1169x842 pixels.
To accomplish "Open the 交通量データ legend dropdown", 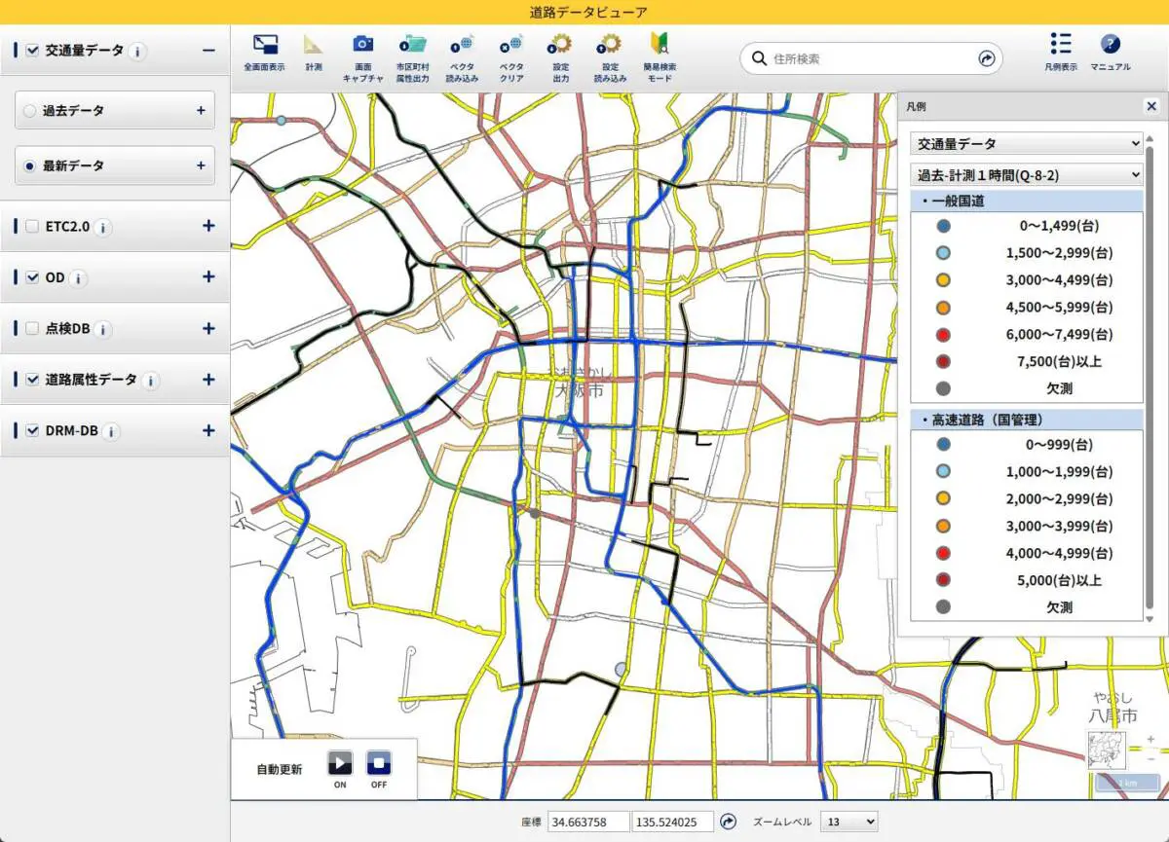I will click(1027, 143).
